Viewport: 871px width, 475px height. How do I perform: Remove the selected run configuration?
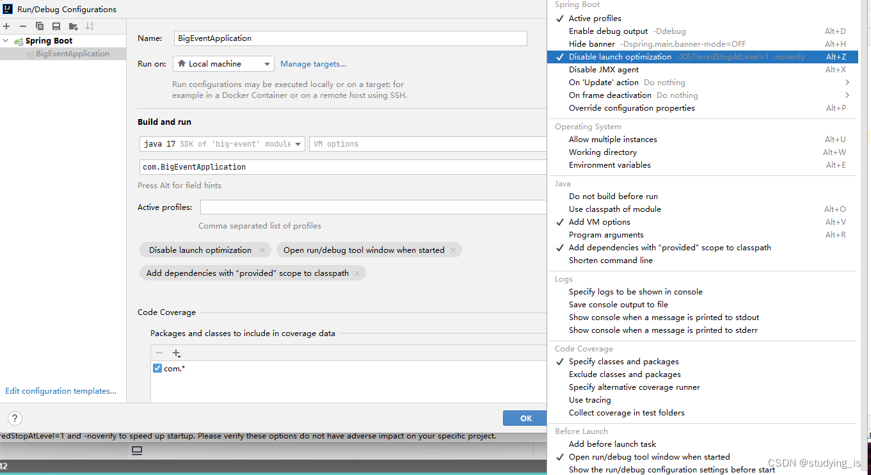pos(22,26)
